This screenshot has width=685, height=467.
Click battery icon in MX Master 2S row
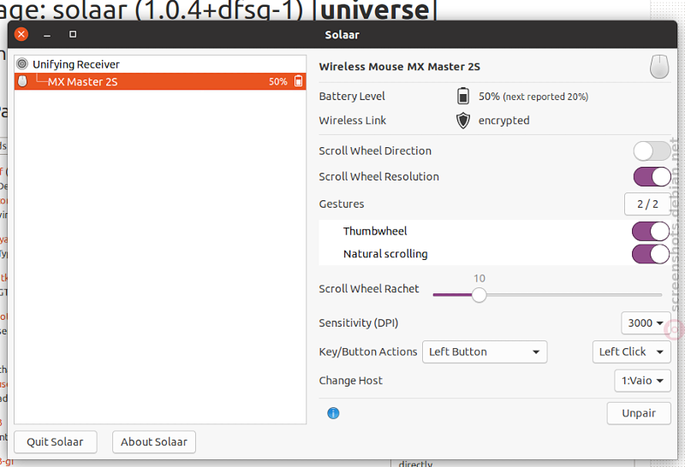point(298,81)
